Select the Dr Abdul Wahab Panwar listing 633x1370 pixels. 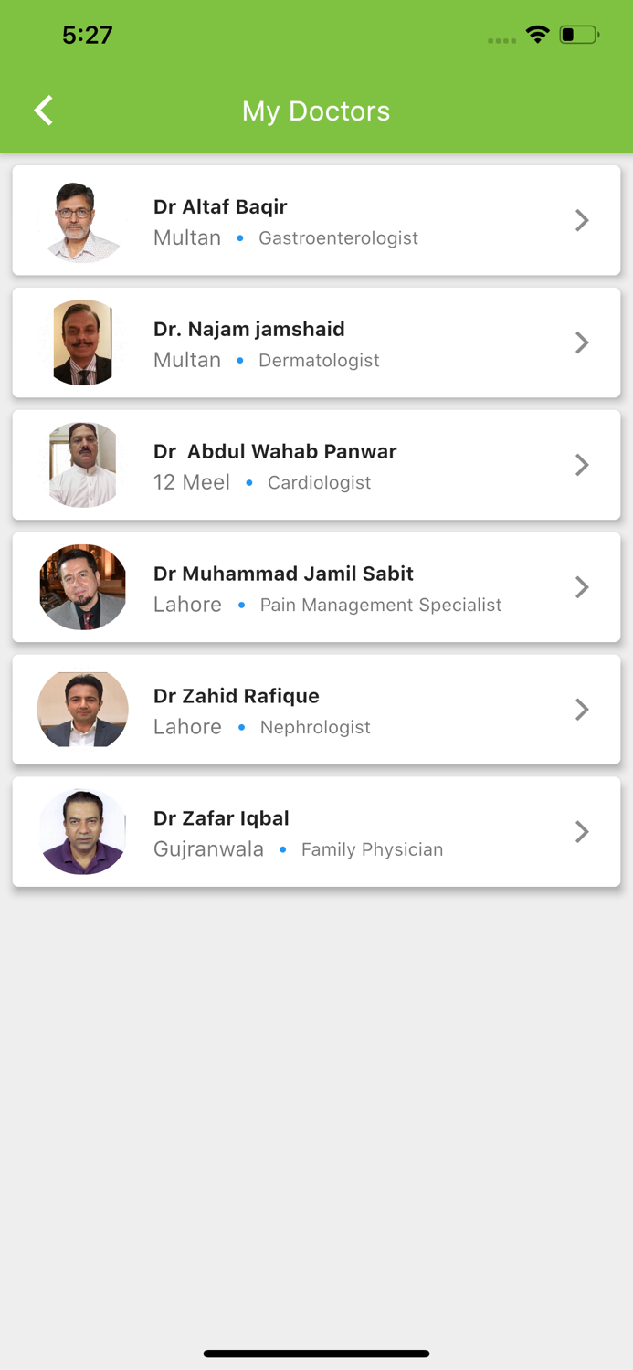pyautogui.click(x=316, y=465)
